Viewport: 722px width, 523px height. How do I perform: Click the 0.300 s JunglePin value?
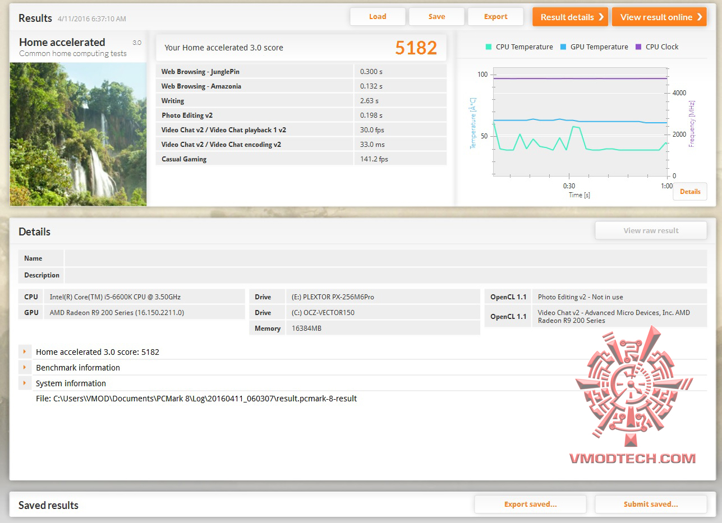(371, 71)
